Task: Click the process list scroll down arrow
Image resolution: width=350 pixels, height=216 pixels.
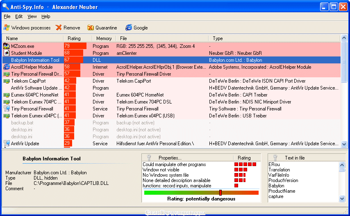Action: [x=344, y=144]
